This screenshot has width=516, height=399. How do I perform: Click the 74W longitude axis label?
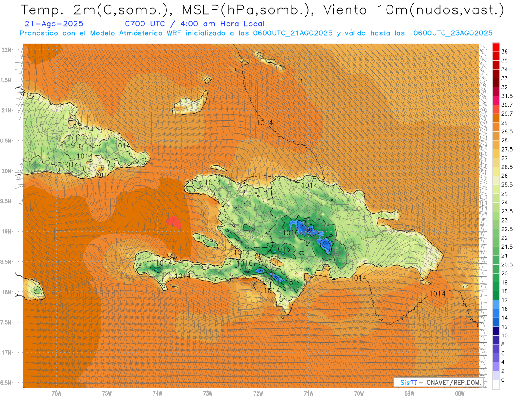pyautogui.click(x=157, y=393)
